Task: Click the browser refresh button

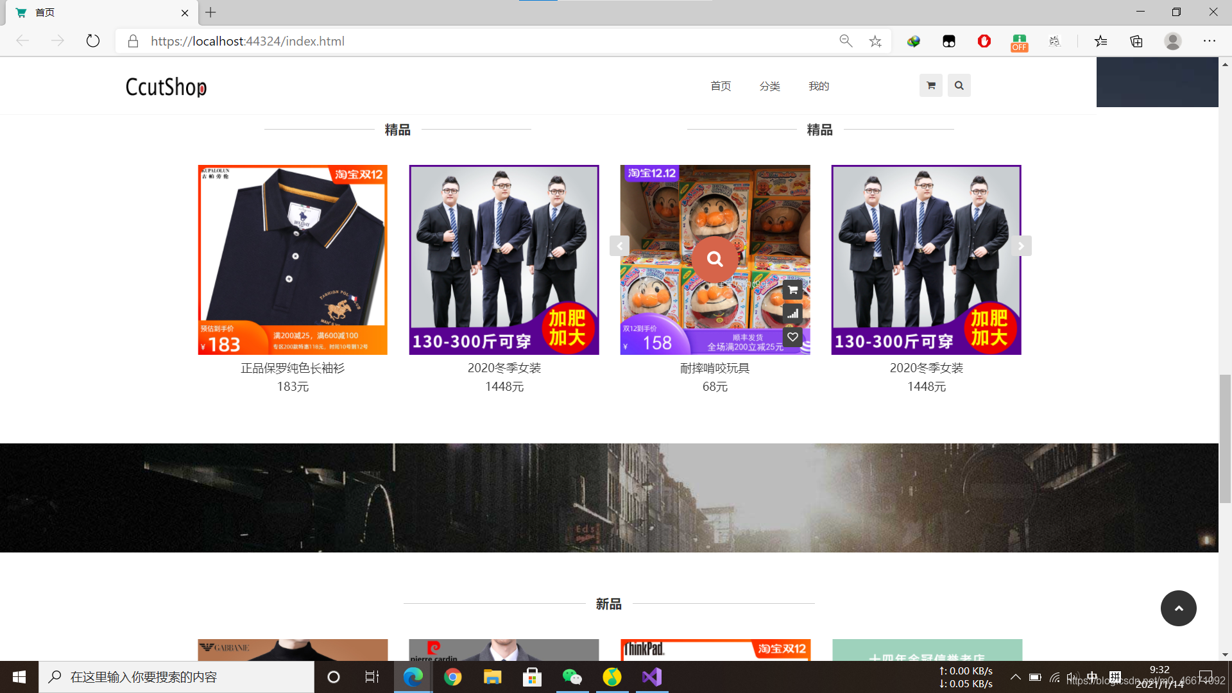Action: 93,41
